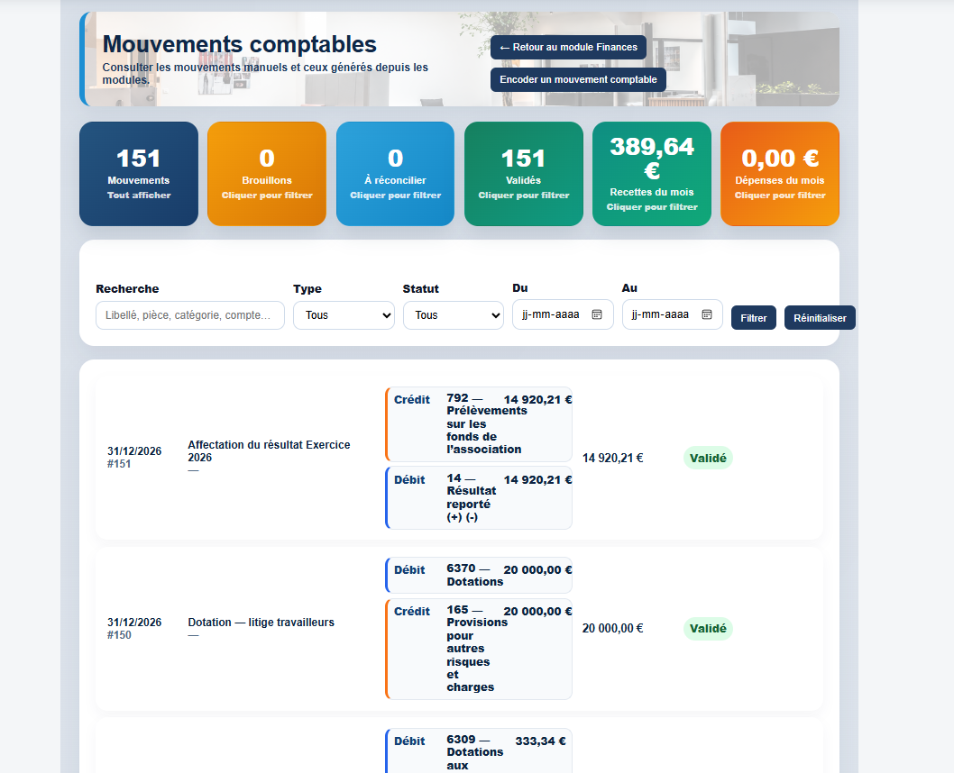Click Retour au module Finances button
Viewport: 954px width, 773px height.
click(x=568, y=48)
